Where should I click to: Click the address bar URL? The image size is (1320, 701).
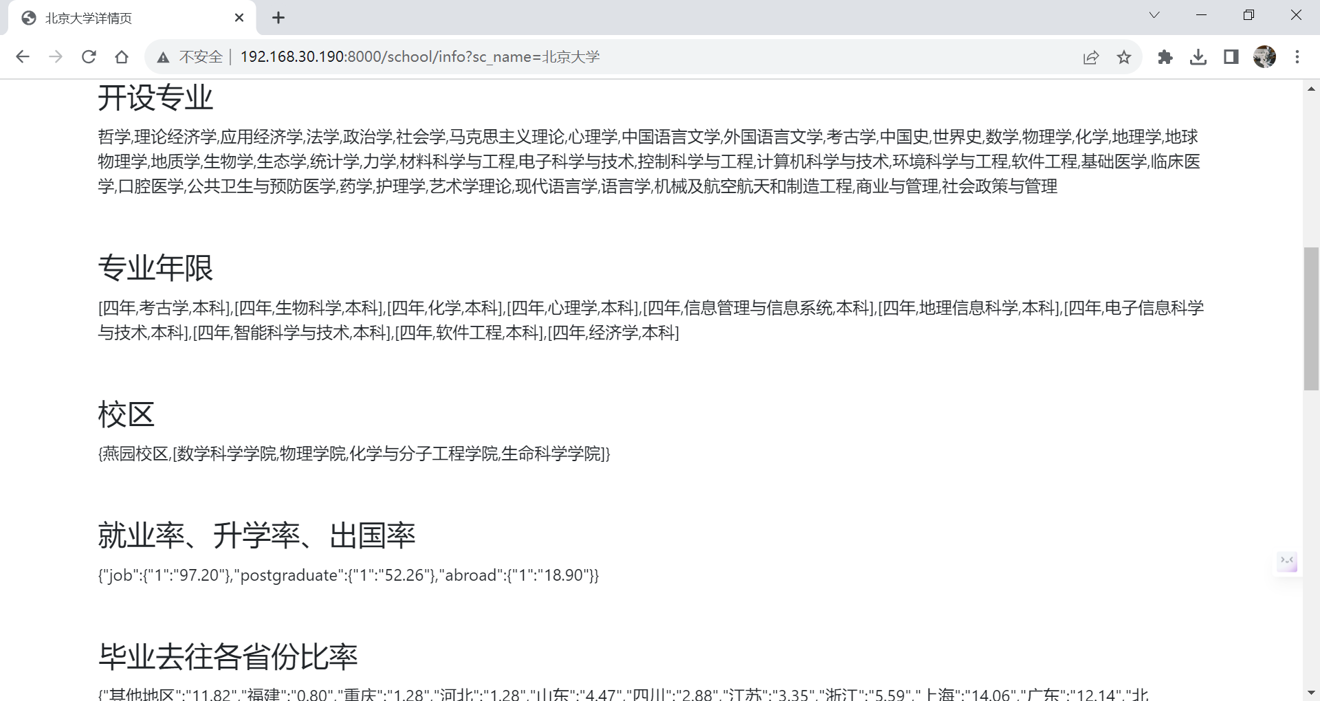tap(420, 57)
